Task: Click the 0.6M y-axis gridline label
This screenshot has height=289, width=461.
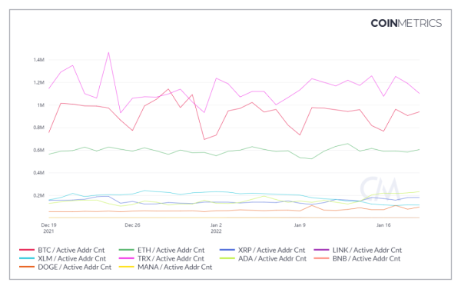Action: [x=39, y=150]
